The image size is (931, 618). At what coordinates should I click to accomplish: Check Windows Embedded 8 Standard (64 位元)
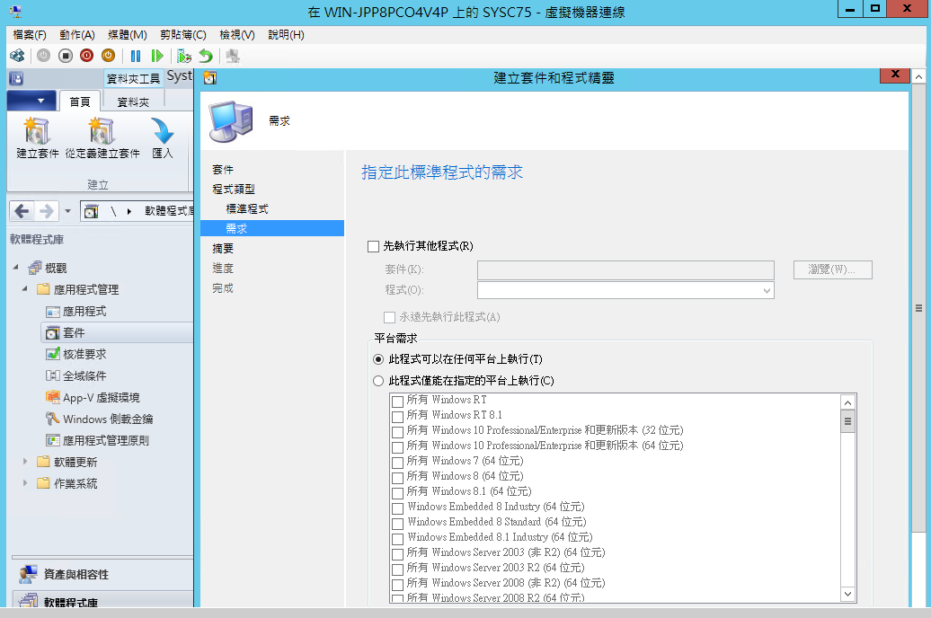pos(397,523)
